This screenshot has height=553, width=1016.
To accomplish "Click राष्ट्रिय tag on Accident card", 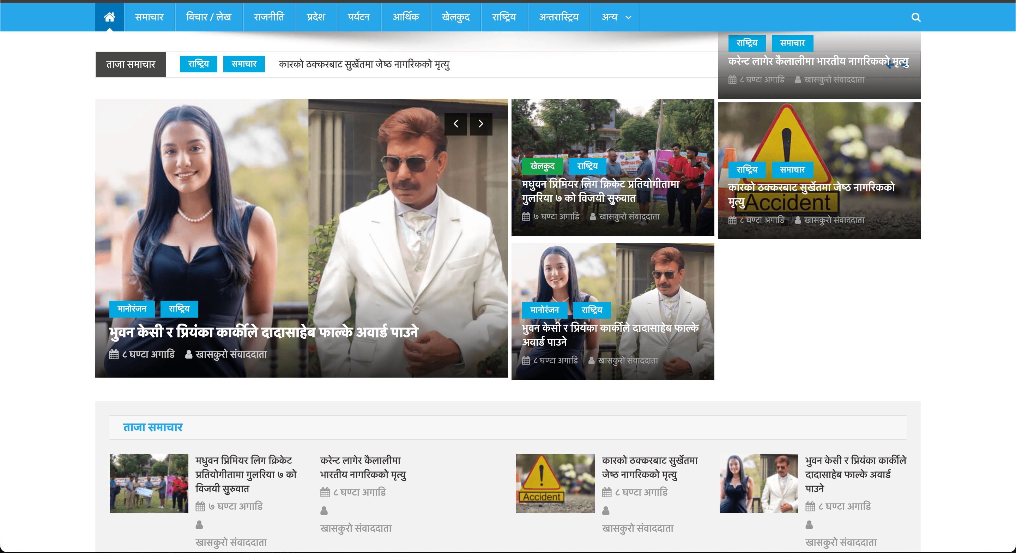I will 746,170.
